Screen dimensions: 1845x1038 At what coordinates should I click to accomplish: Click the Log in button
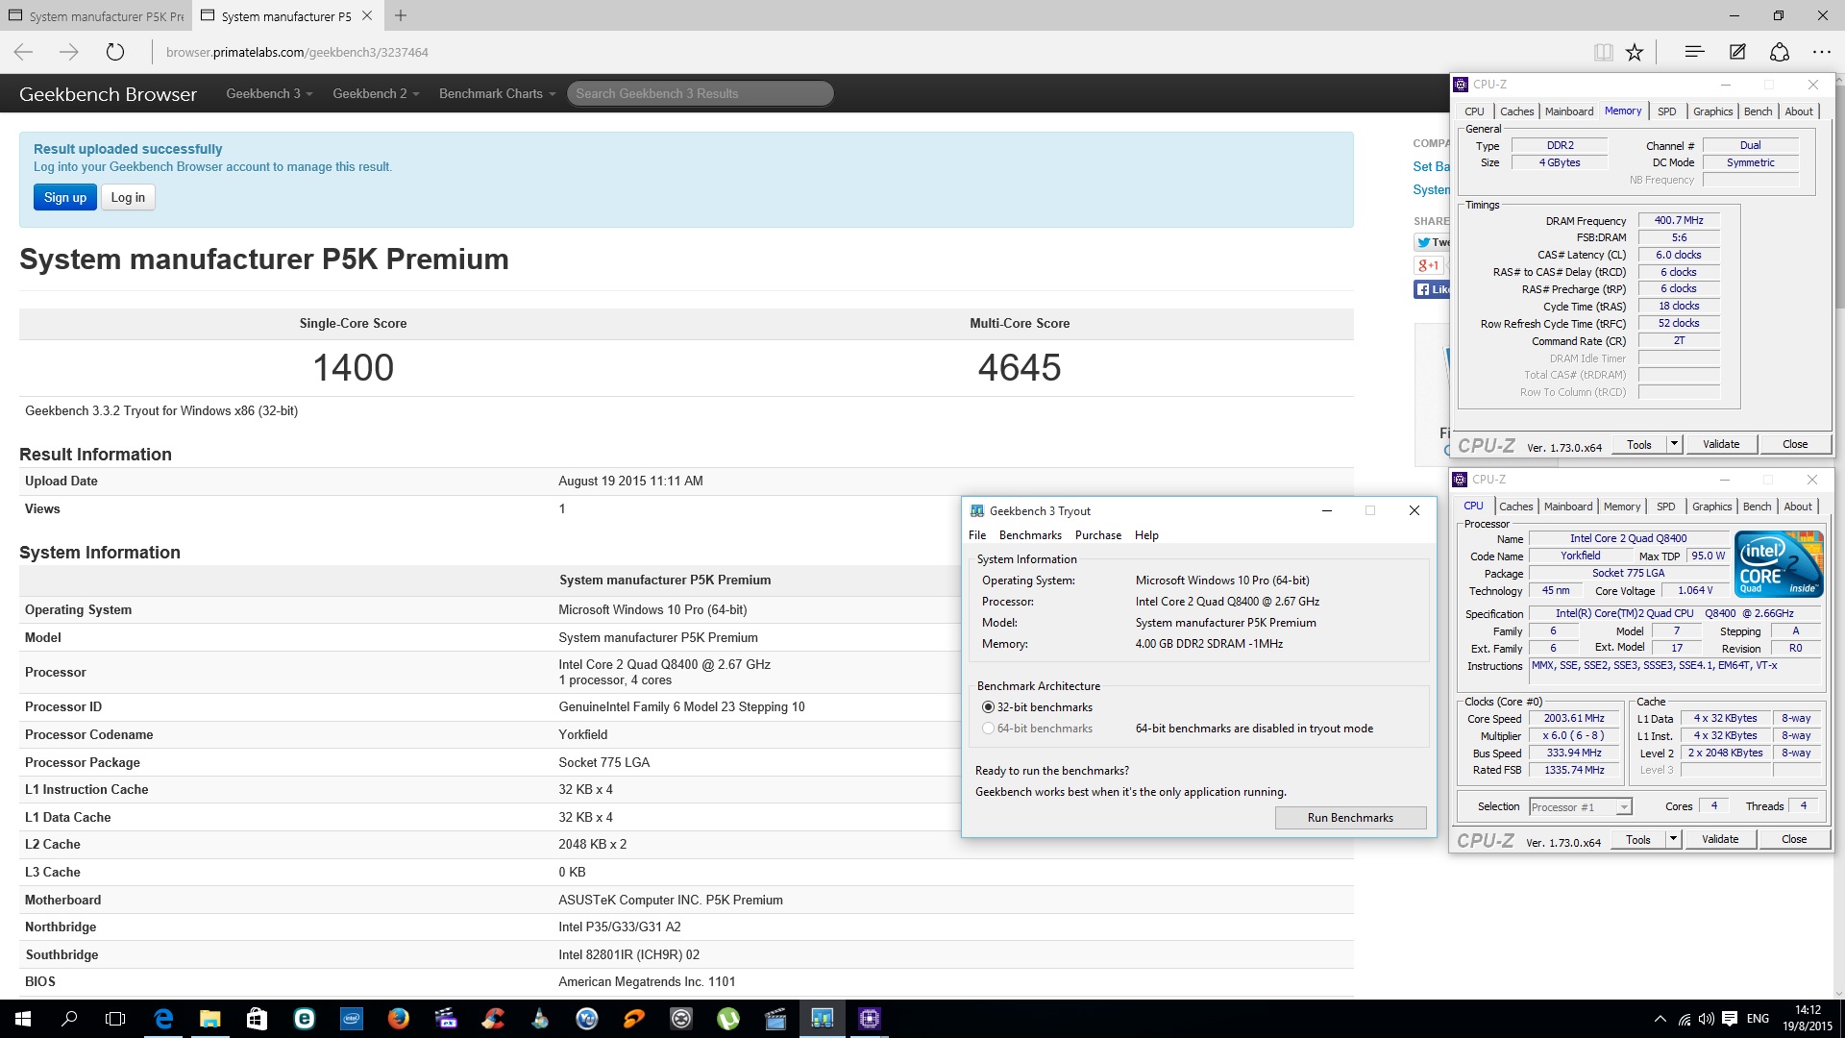[x=128, y=197]
